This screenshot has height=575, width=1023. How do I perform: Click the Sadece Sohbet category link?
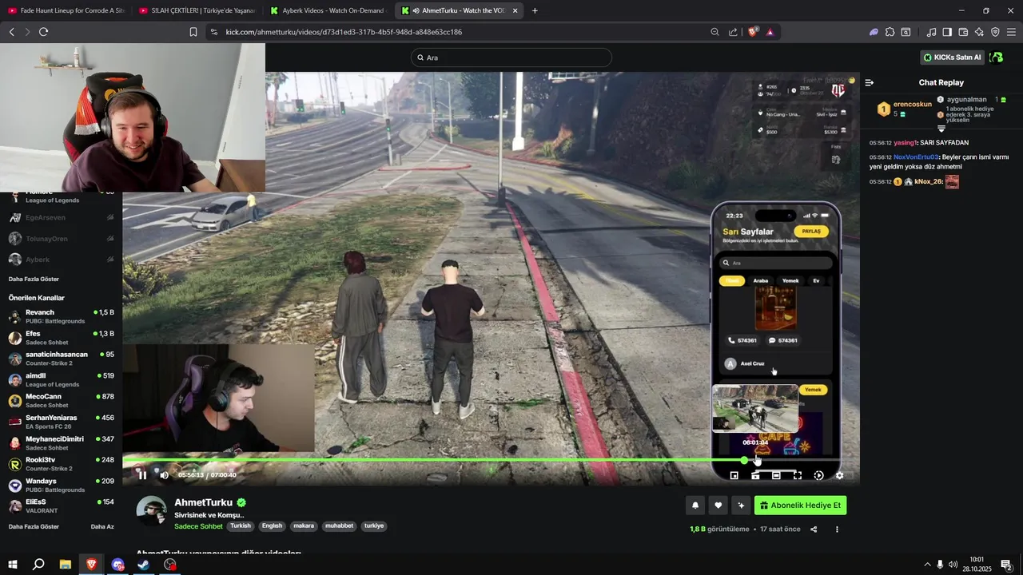(198, 526)
